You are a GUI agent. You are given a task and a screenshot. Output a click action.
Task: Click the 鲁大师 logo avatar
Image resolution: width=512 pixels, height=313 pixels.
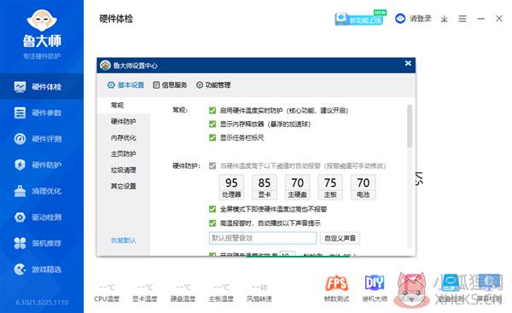[42, 20]
